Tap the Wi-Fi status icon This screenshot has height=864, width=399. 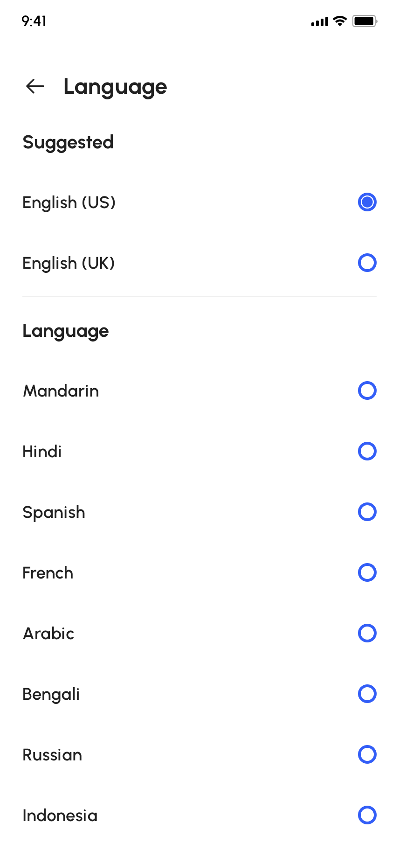[340, 21]
